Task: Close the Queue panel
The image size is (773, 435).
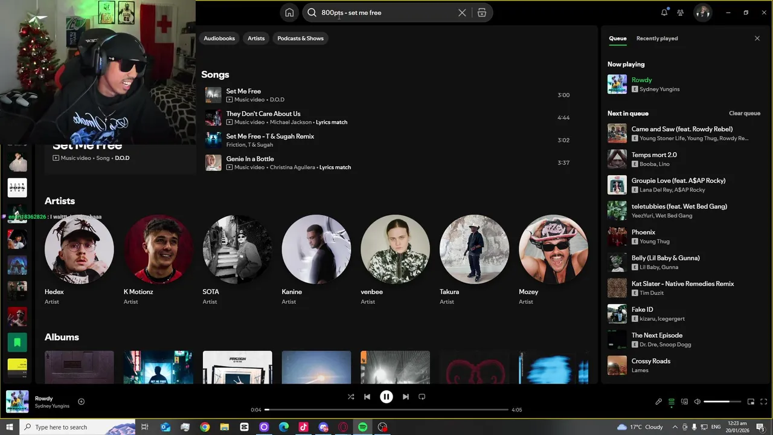Action: pos(757,38)
